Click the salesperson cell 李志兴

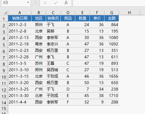point(53,44)
